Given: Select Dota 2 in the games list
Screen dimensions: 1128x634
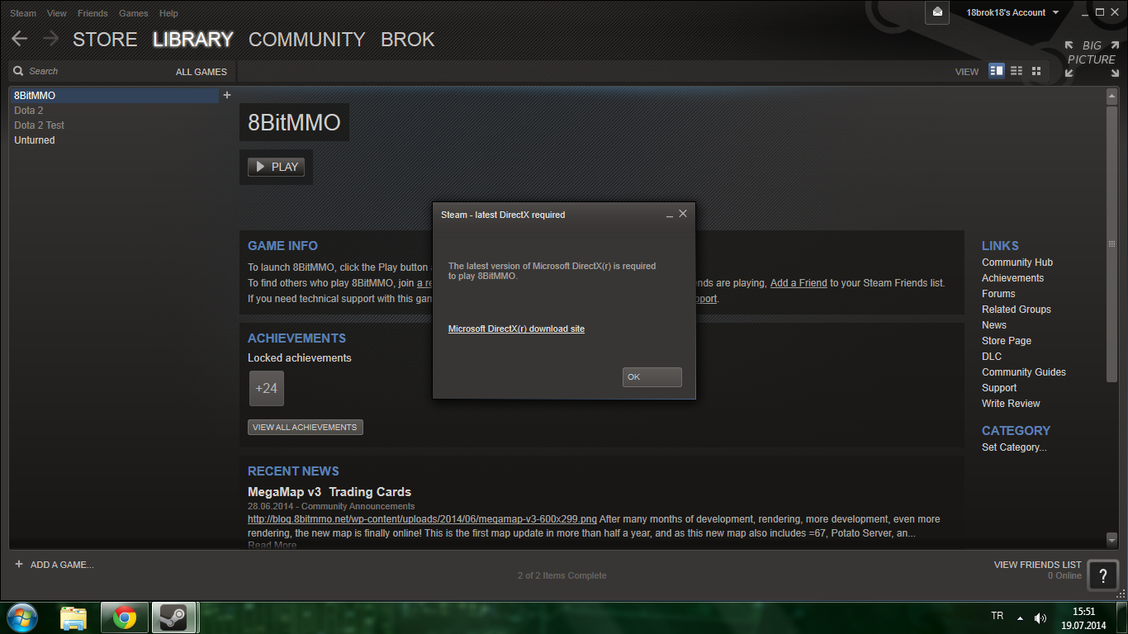Looking at the screenshot, I should (x=116, y=111).
